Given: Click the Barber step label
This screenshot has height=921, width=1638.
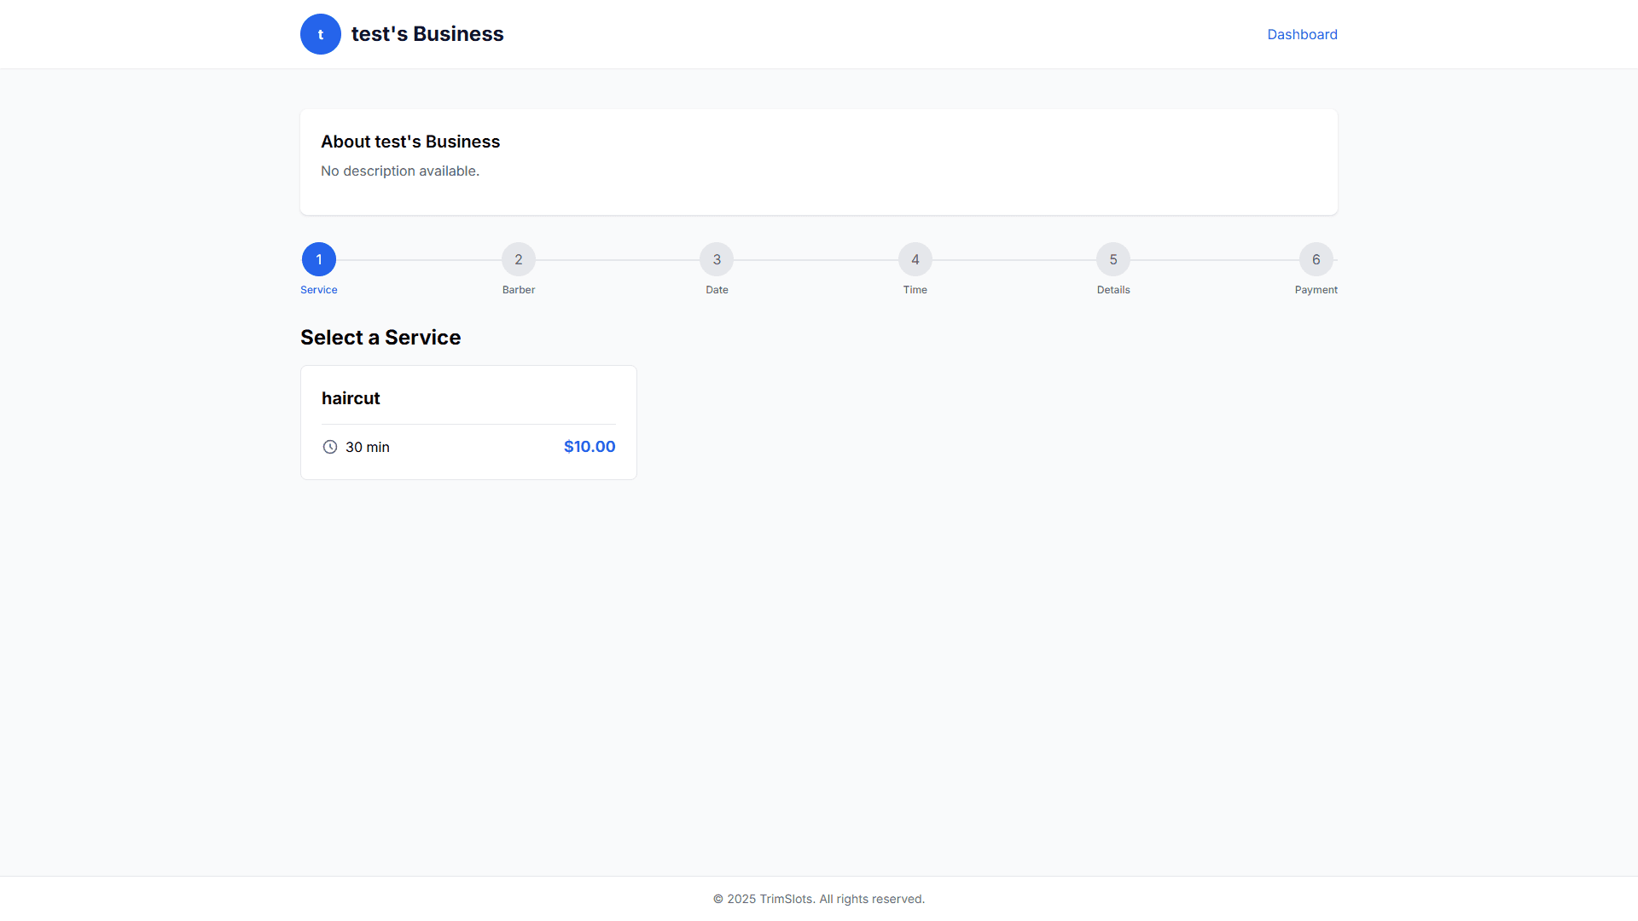Looking at the screenshot, I should click(x=519, y=290).
